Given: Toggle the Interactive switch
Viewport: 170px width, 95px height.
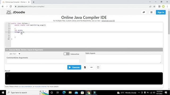Looking at the screenshot, I should coord(66,54).
